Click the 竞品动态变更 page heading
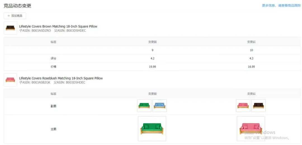This screenshot has height=145, width=302. point(18,6)
